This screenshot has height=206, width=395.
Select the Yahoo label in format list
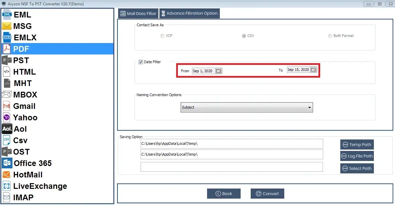pos(25,118)
